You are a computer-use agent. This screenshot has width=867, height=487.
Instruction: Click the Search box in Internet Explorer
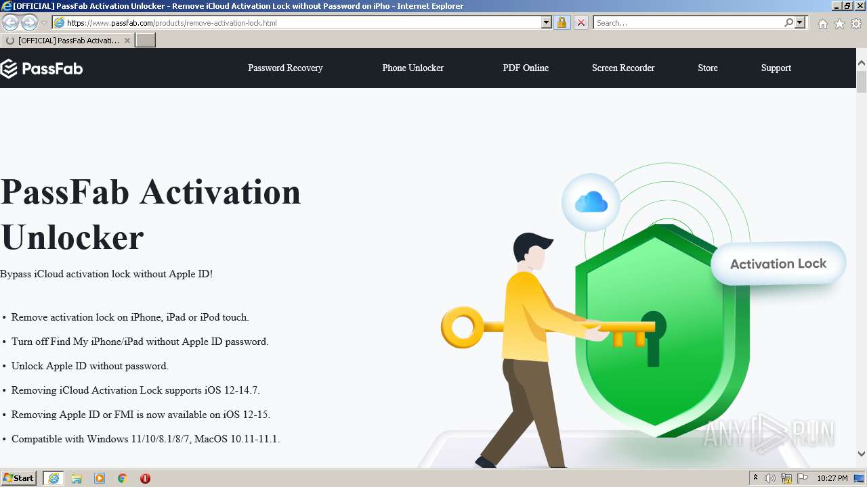(x=688, y=23)
